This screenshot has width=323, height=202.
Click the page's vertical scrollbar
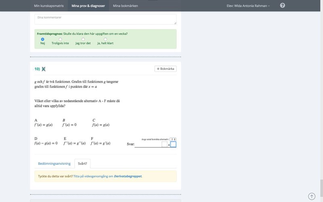tap(321, 101)
